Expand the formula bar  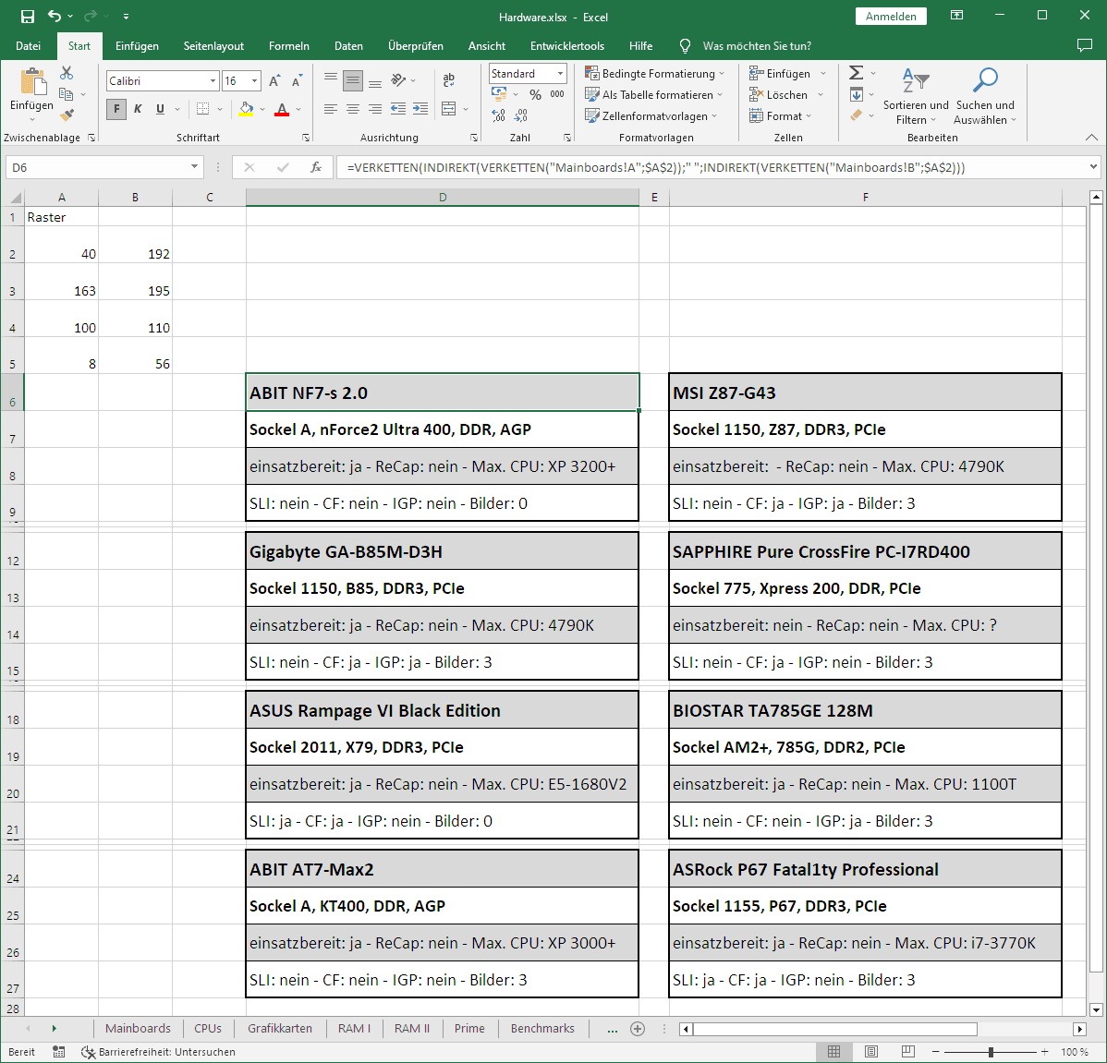click(x=1093, y=167)
